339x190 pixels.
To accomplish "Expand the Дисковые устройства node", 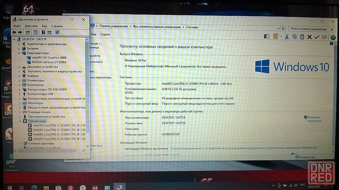I will click(19, 67).
